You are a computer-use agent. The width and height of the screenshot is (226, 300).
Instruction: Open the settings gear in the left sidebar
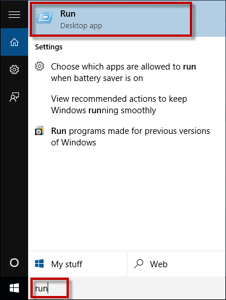[x=14, y=70]
